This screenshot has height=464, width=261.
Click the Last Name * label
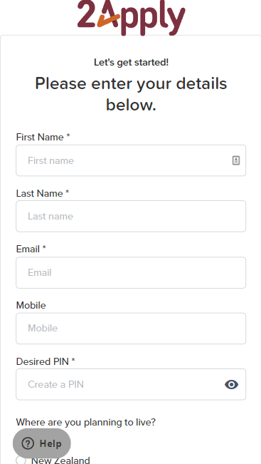click(x=43, y=193)
